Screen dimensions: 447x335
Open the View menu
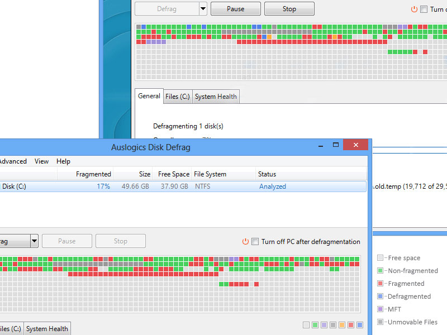(x=41, y=161)
